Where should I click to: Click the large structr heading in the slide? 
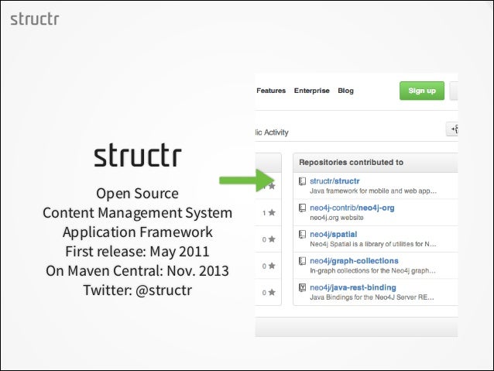[x=138, y=155]
